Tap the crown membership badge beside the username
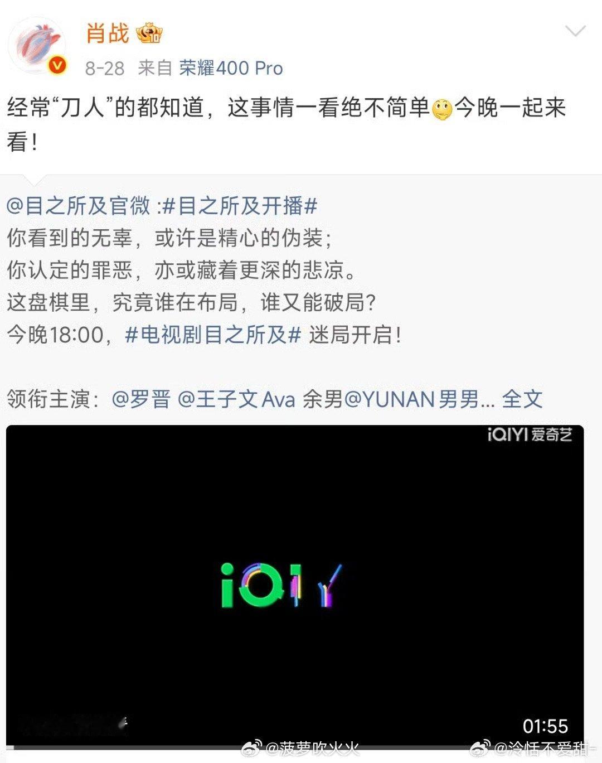Image resolution: width=602 pixels, height=763 pixels. [149, 34]
